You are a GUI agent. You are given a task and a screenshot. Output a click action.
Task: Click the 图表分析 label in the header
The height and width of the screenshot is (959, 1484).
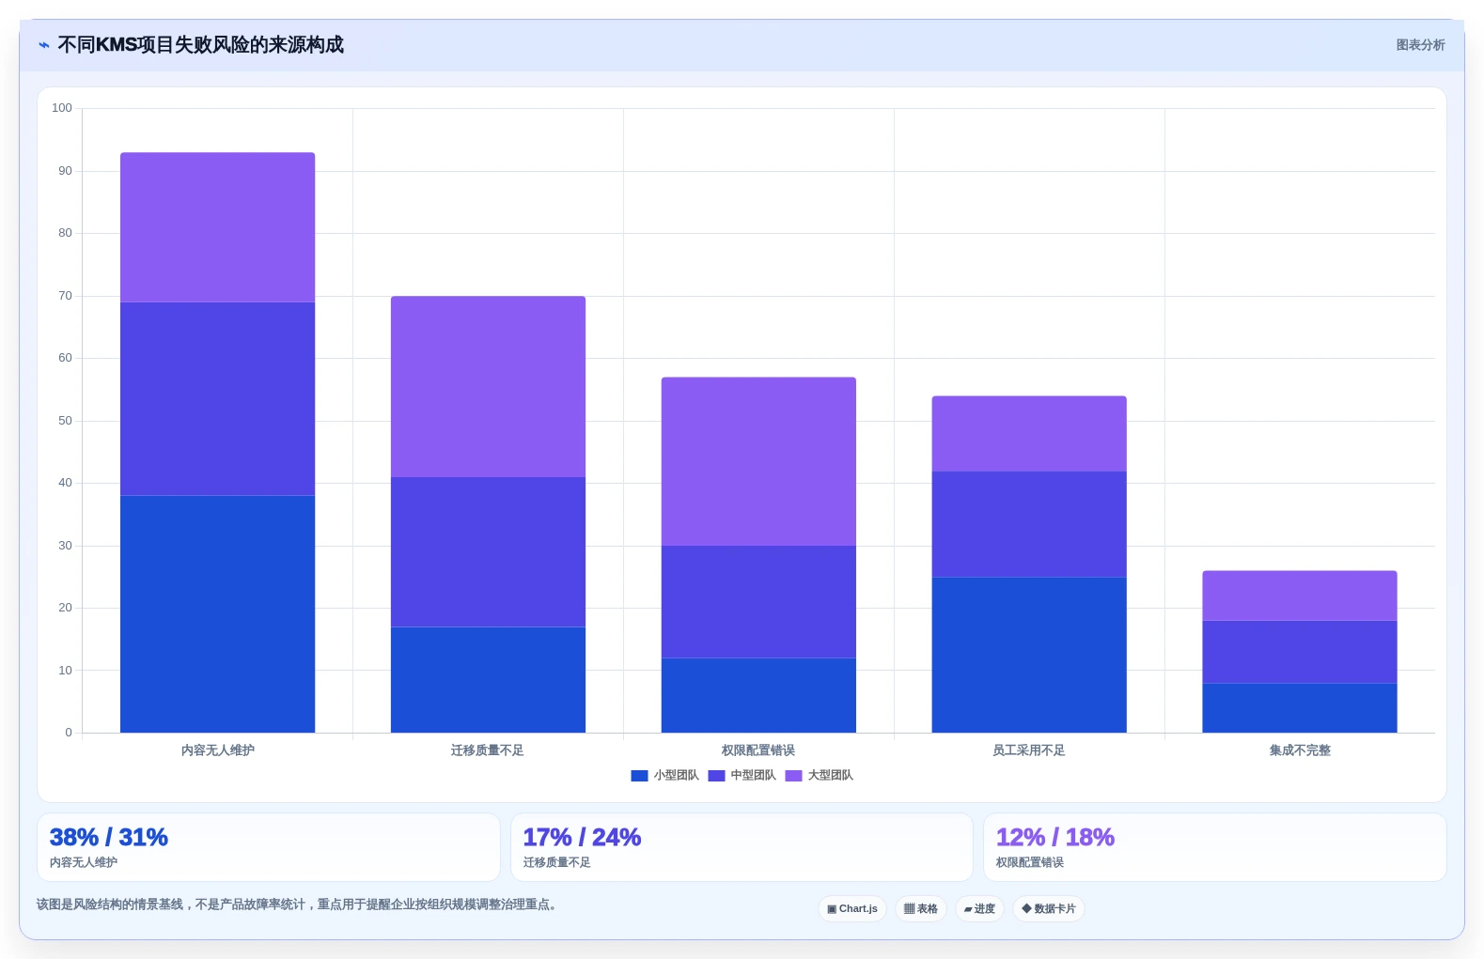coord(1420,45)
